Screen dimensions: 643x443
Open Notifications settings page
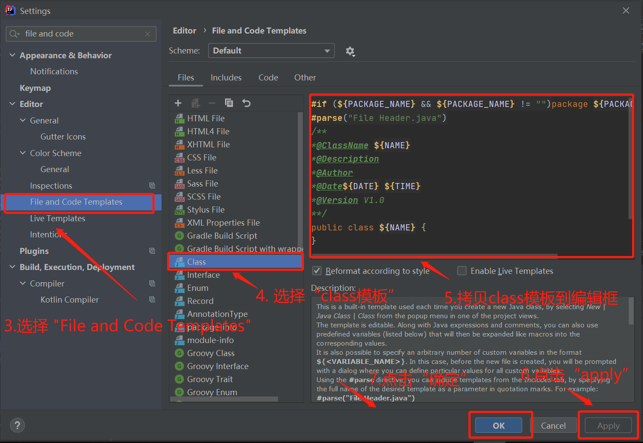click(54, 71)
